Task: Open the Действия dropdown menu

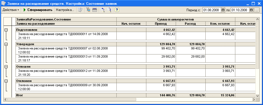Action: tap(11, 10)
